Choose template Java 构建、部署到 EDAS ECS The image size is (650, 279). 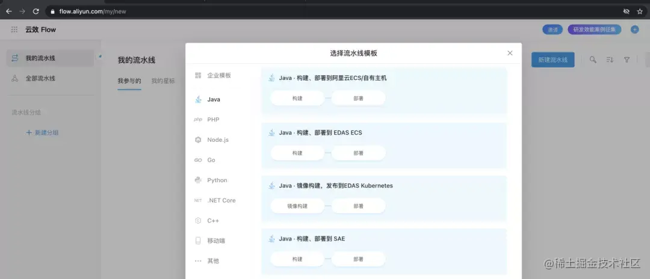click(x=384, y=146)
